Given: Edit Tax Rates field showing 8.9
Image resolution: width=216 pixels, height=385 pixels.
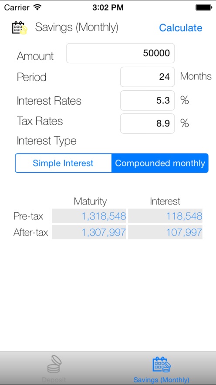Looking at the screenshot, I should 147,123.
